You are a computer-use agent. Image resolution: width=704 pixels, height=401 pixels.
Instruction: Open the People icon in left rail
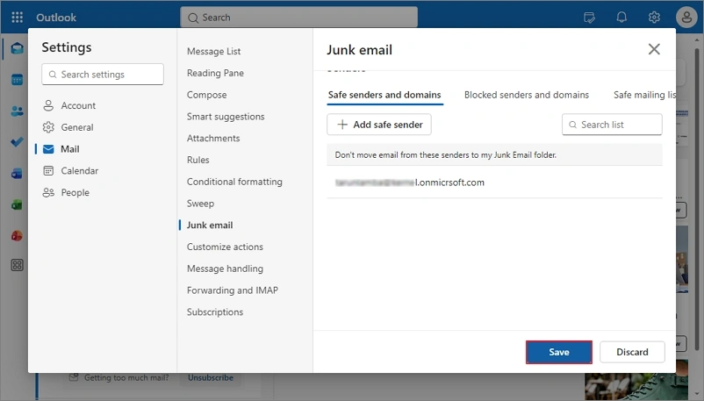click(17, 111)
